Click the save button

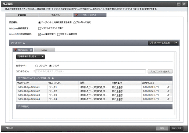[162, 128]
